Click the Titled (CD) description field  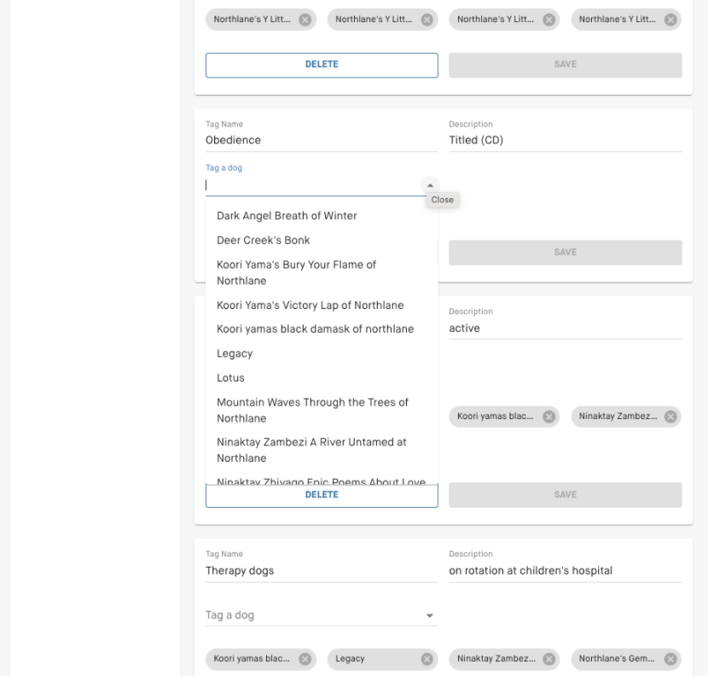pyautogui.click(x=565, y=141)
